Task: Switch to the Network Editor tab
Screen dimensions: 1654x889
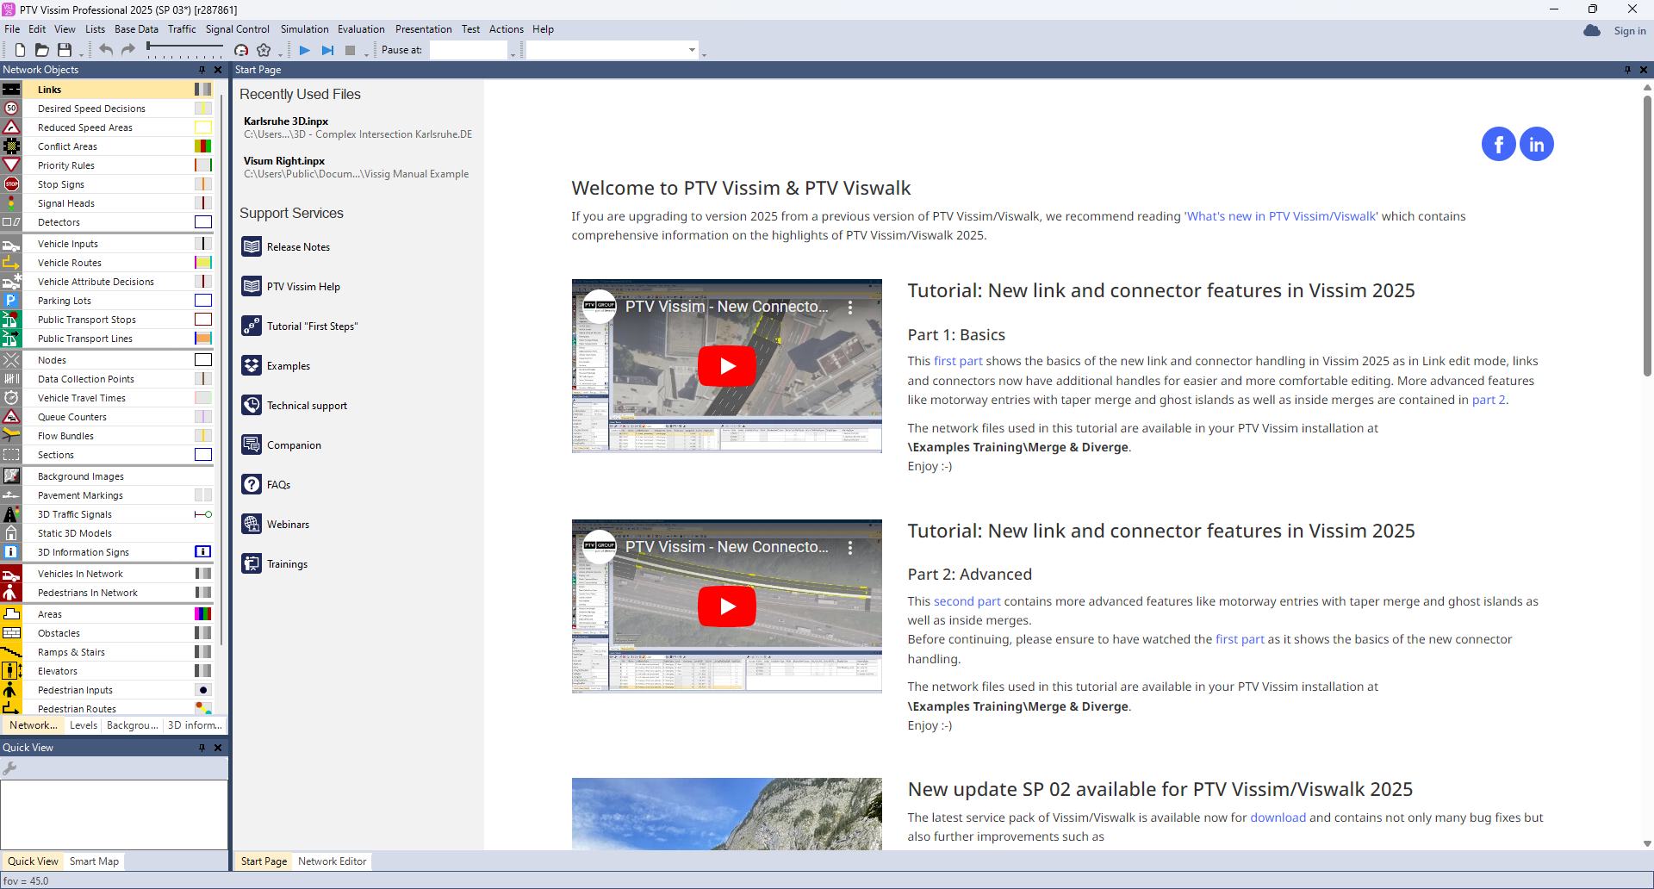Action: click(332, 861)
